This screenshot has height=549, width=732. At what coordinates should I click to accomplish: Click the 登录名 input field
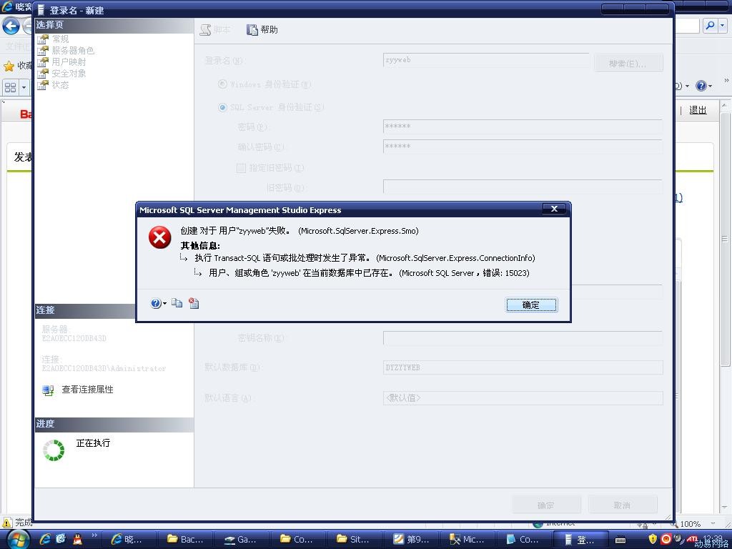(486, 61)
